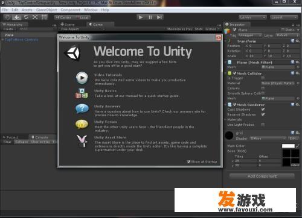The image size is (302, 218).
Task: Click GameObject cube icon in Inspector
Action: coord(227,31)
